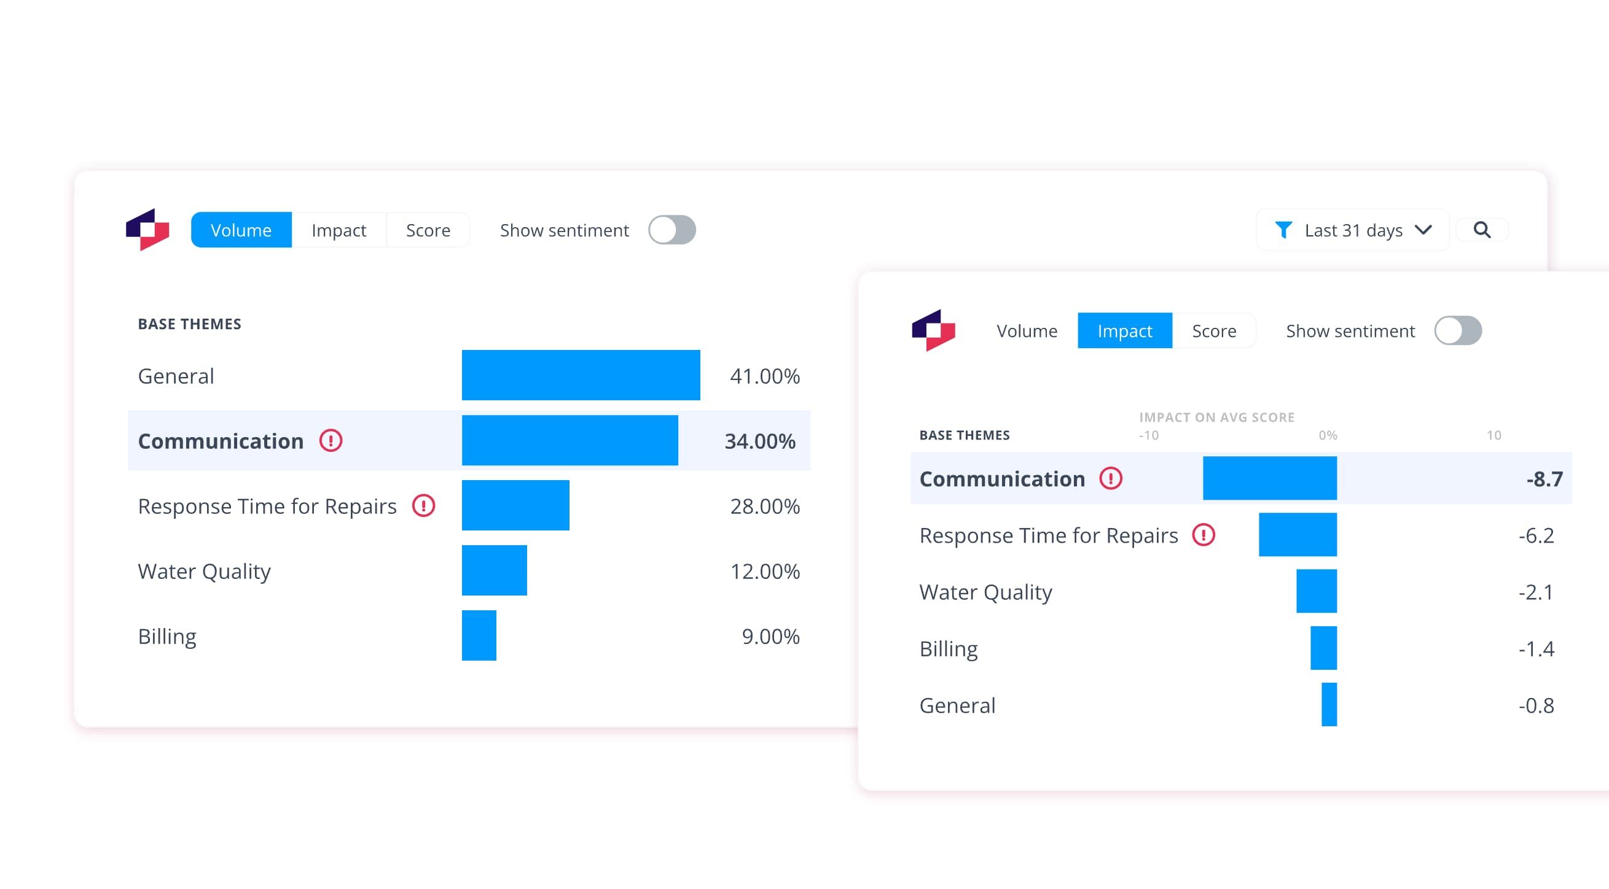The image size is (1609, 889).
Task: Switch to the Score tab in the left panel
Action: click(x=428, y=230)
